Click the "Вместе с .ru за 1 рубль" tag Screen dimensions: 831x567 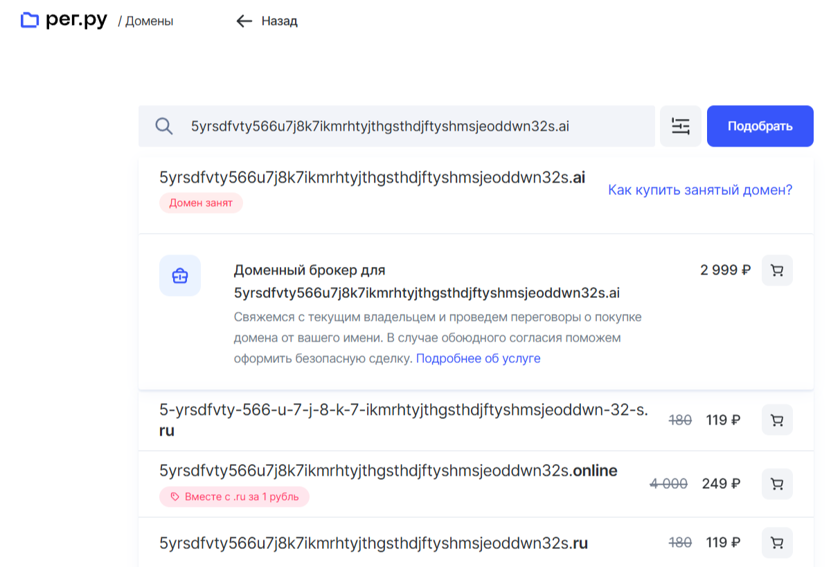234,496
